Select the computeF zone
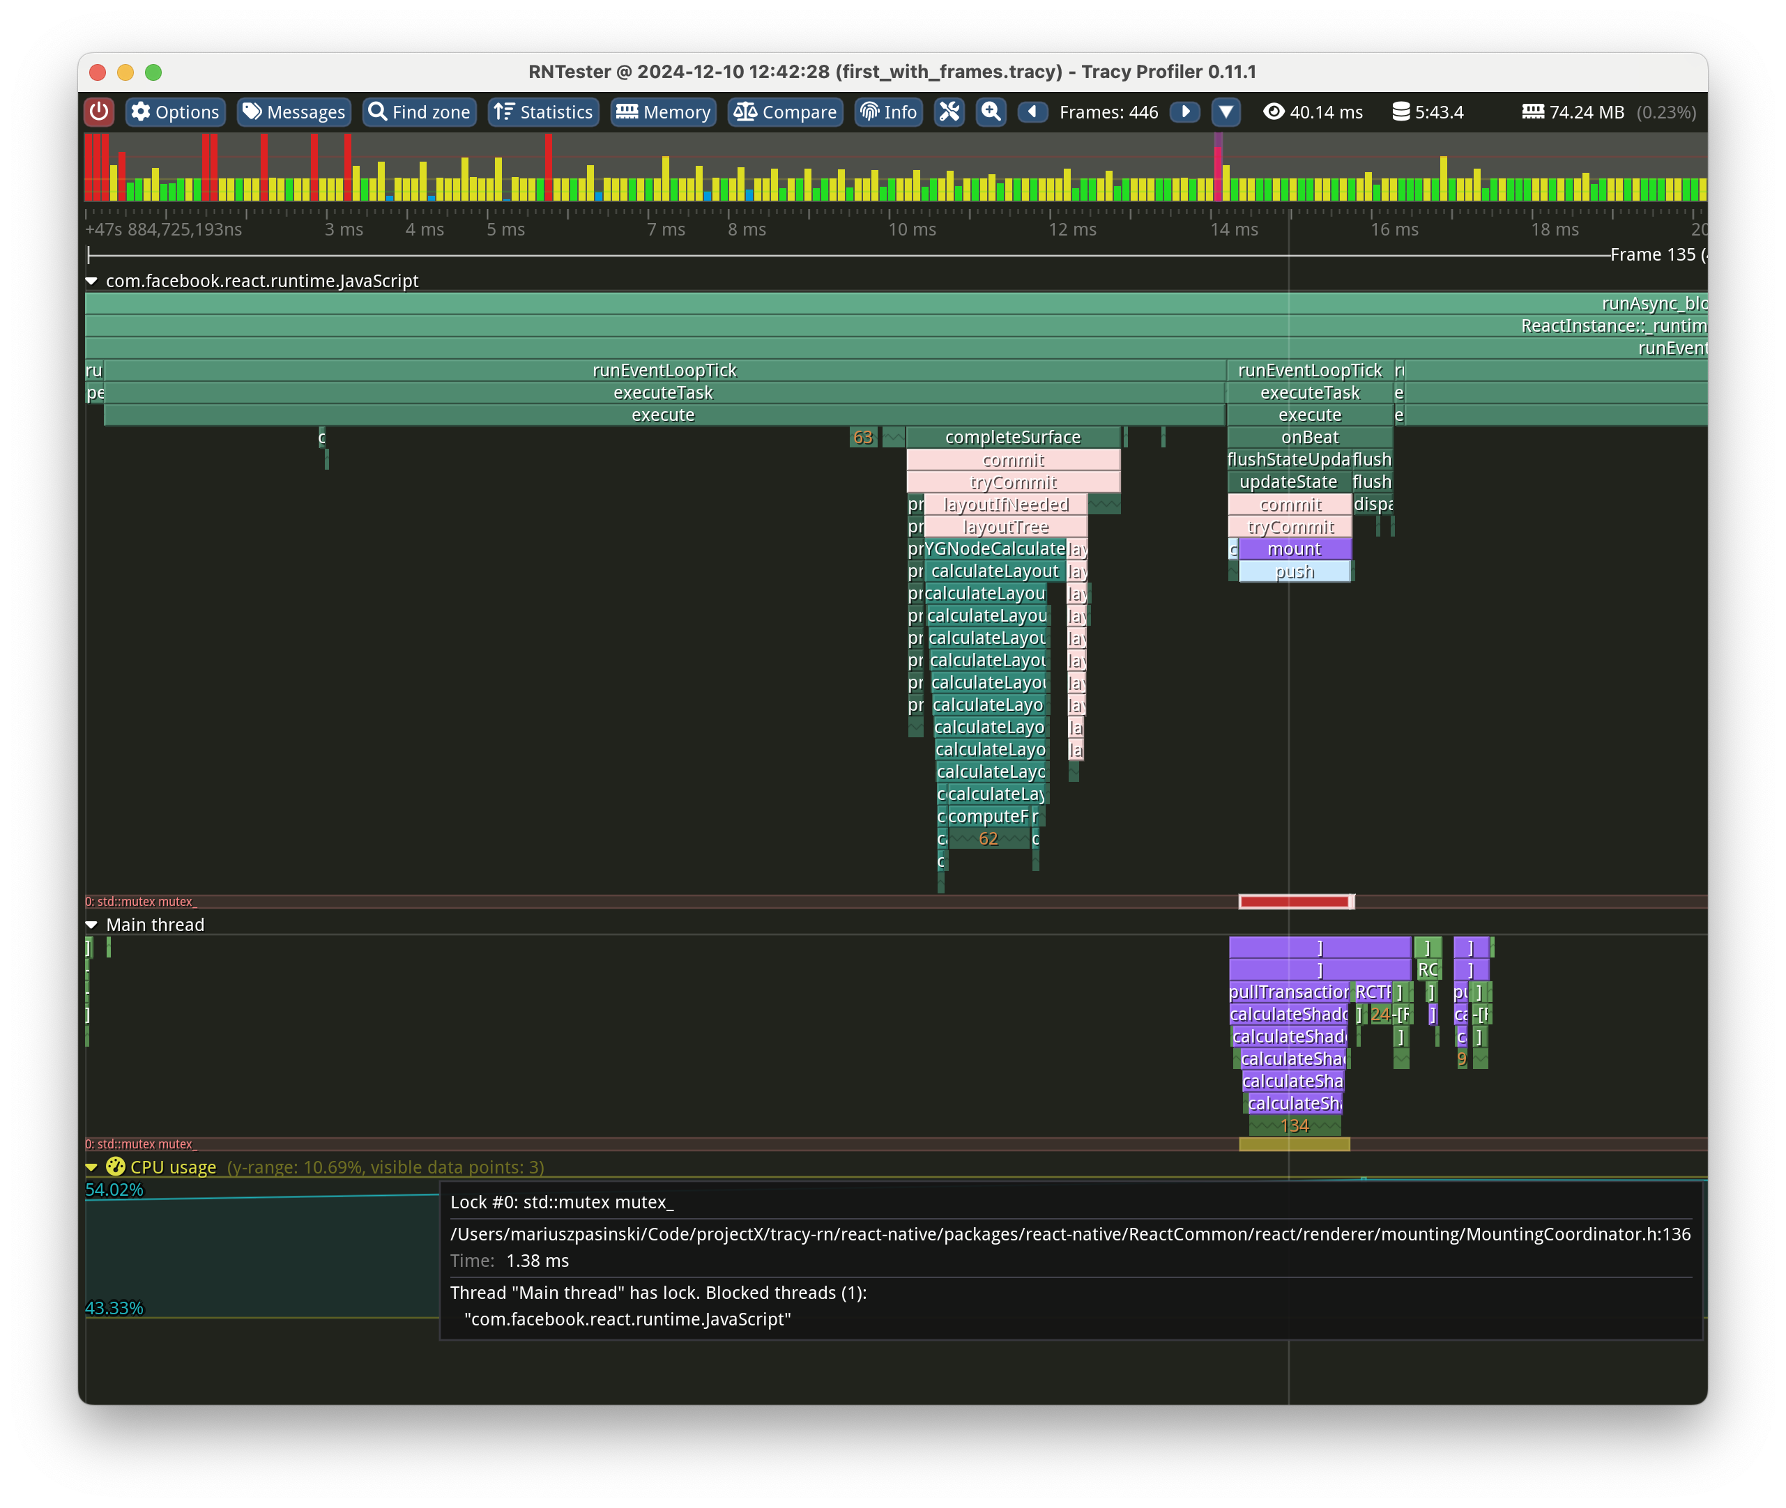 [x=988, y=817]
